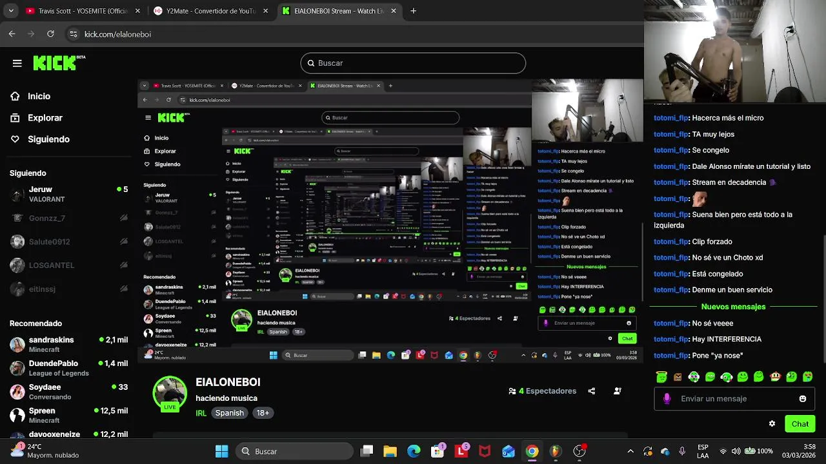Close the Y2Mate browser tab
Screen dimensions: 826x464
tap(265, 11)
